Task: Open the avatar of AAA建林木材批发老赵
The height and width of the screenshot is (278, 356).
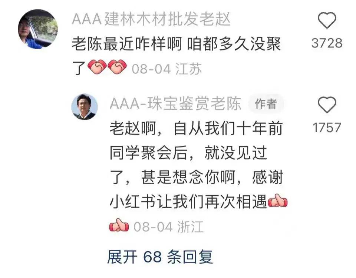Action: 38,29
